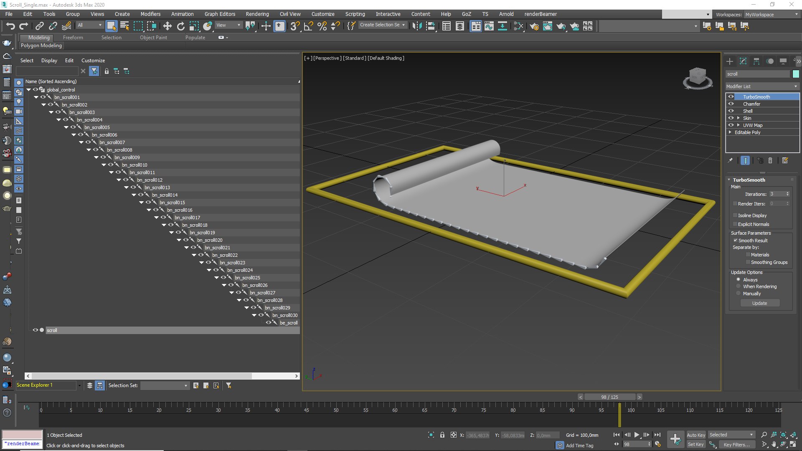802x451 pixels.
Task: Open the Key Filters dialog
Action: 737,444
